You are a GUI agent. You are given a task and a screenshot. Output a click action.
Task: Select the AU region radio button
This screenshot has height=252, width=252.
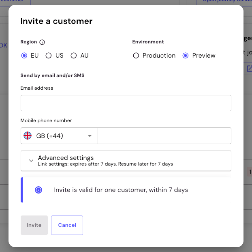(74, 56)
